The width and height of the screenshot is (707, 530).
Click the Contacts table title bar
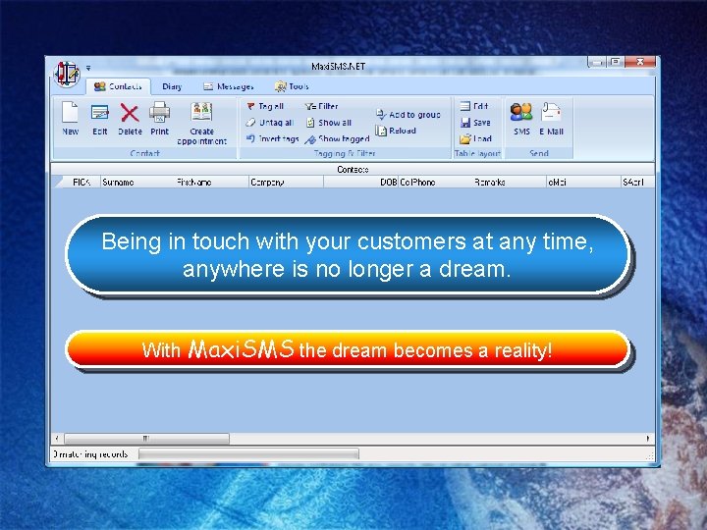pyautogui.click(x=353, y=170)
